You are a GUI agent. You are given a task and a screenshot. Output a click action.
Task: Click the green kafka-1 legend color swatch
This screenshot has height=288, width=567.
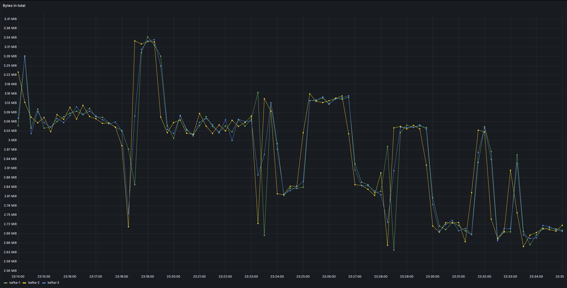(x=6, y=283)
